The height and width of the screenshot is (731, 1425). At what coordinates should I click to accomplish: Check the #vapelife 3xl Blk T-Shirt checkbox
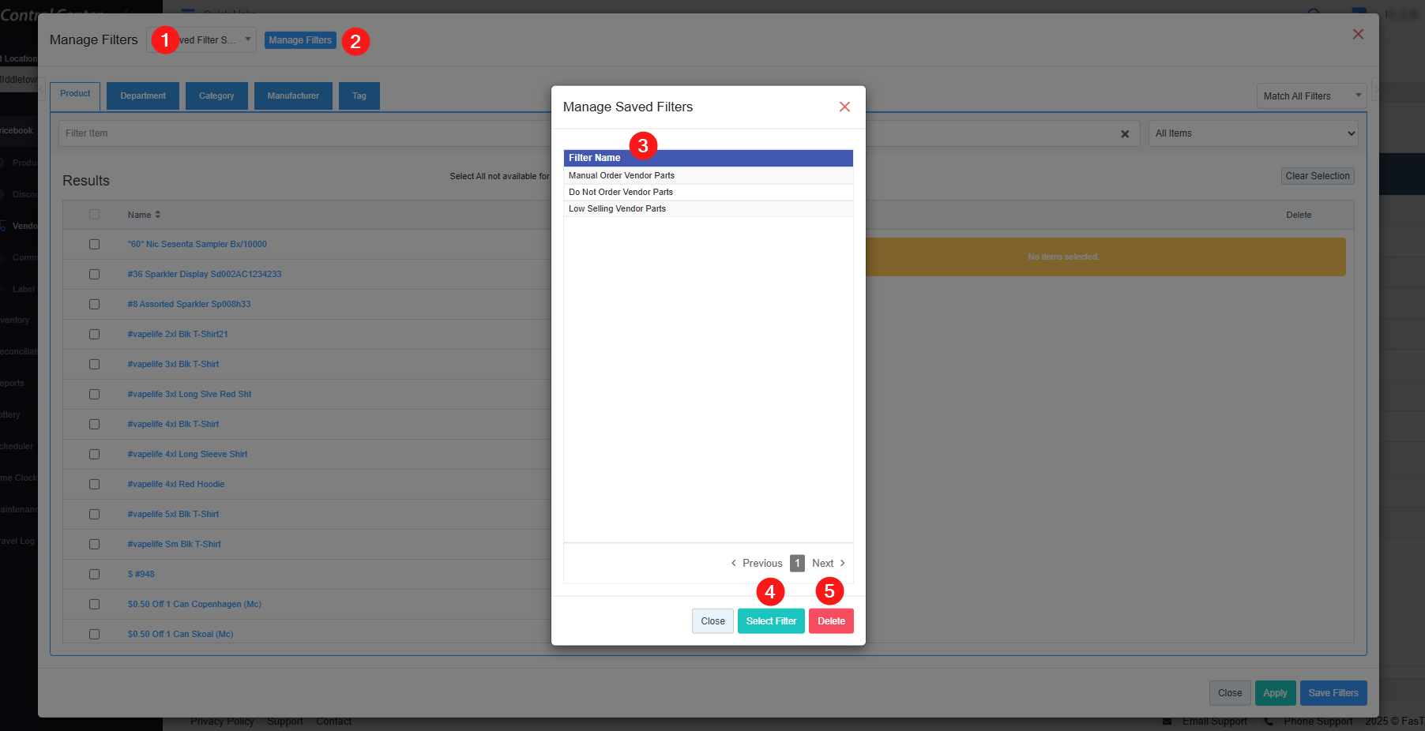pyautogui.click(x=95, y=365)
